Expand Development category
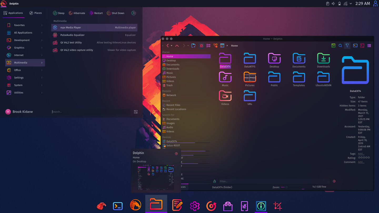This screenshot has width=379, height=213. pyautogui.click(x=25, y=40)
